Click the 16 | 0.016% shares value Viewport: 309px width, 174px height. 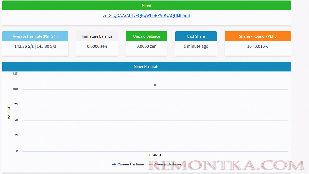coord(258,46)
